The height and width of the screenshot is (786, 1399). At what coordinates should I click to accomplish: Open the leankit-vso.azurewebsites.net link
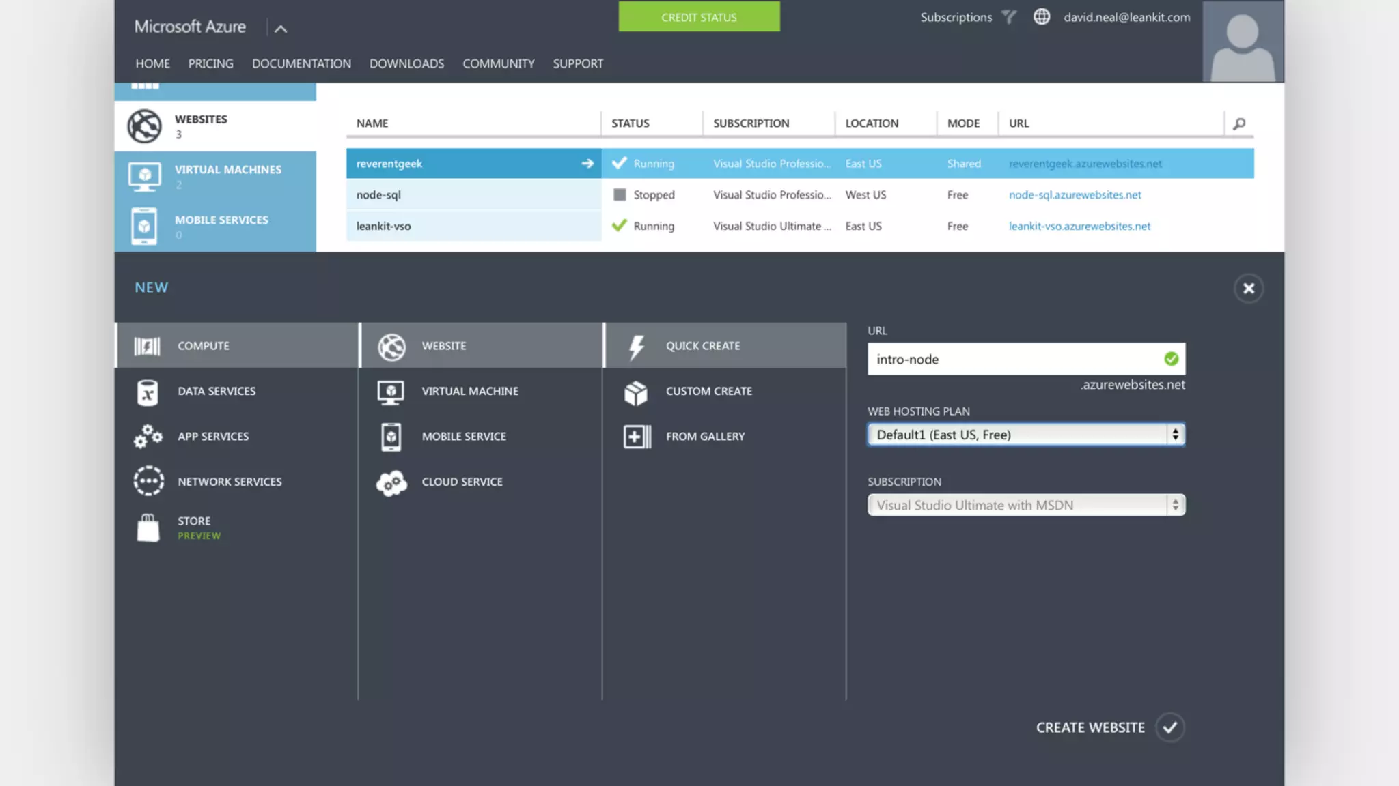[1079, 227]
